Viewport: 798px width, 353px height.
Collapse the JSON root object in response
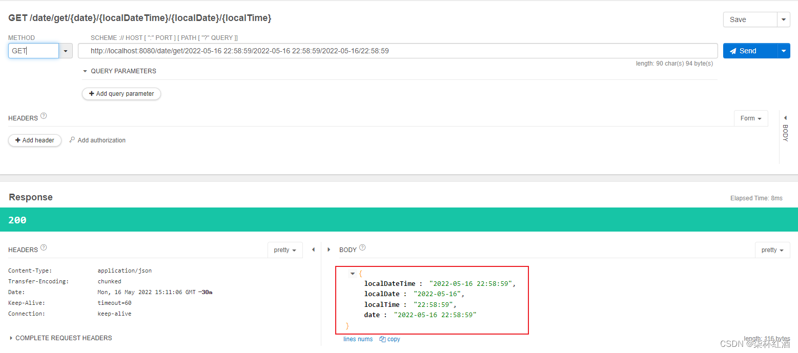click(x=352, y=273)
